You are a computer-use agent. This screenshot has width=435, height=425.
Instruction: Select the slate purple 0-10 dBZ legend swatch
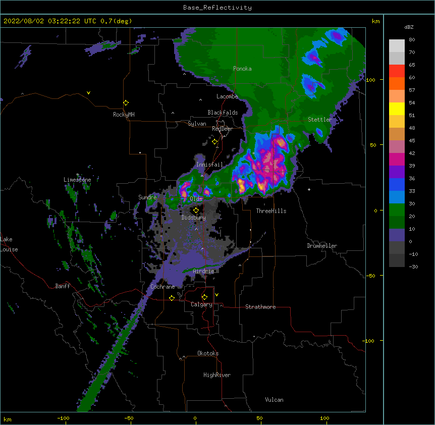click(397, 235)
